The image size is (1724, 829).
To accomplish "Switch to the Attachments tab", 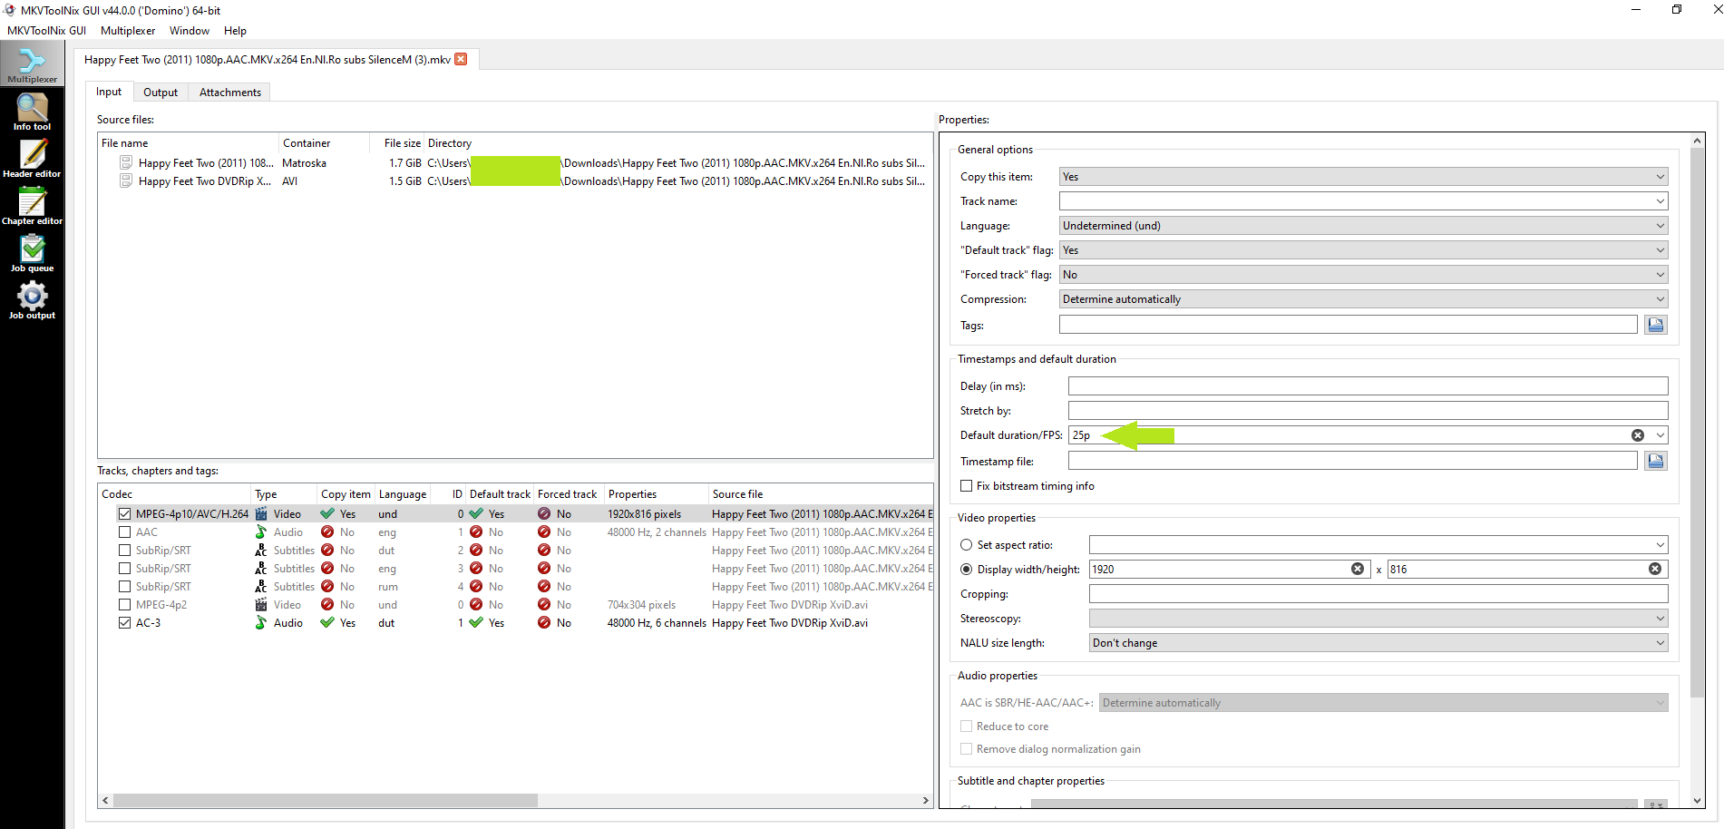I will [230, 93].
